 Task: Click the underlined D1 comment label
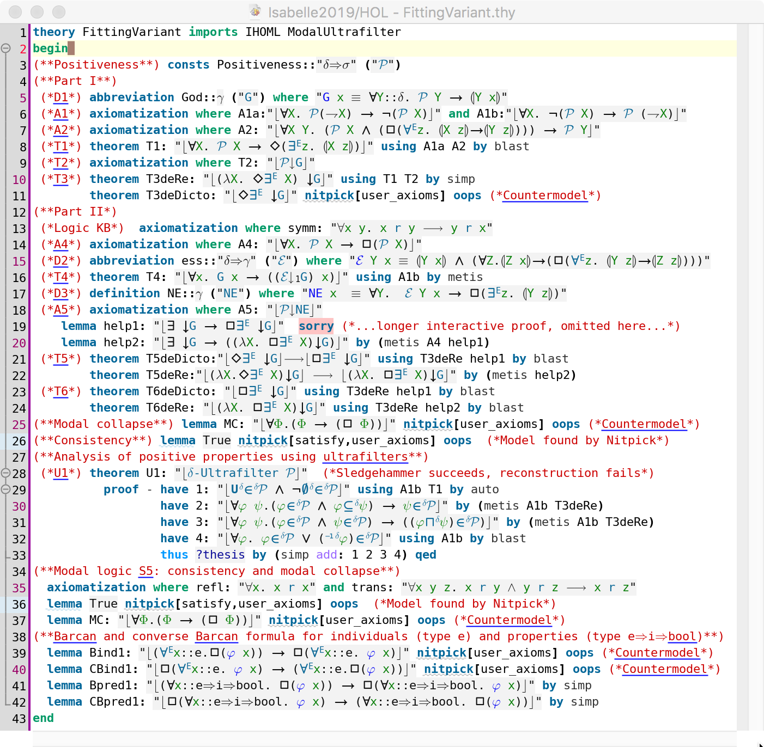(x=61, y=97)
